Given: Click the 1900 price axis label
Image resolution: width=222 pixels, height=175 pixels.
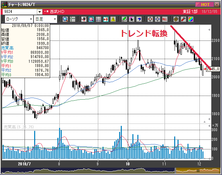Looking at the screenshot, I should pyautogui.click(x=215, y=96).
